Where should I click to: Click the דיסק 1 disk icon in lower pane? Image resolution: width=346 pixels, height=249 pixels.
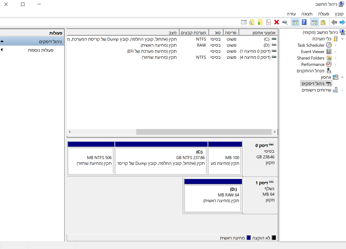point(271,182)
